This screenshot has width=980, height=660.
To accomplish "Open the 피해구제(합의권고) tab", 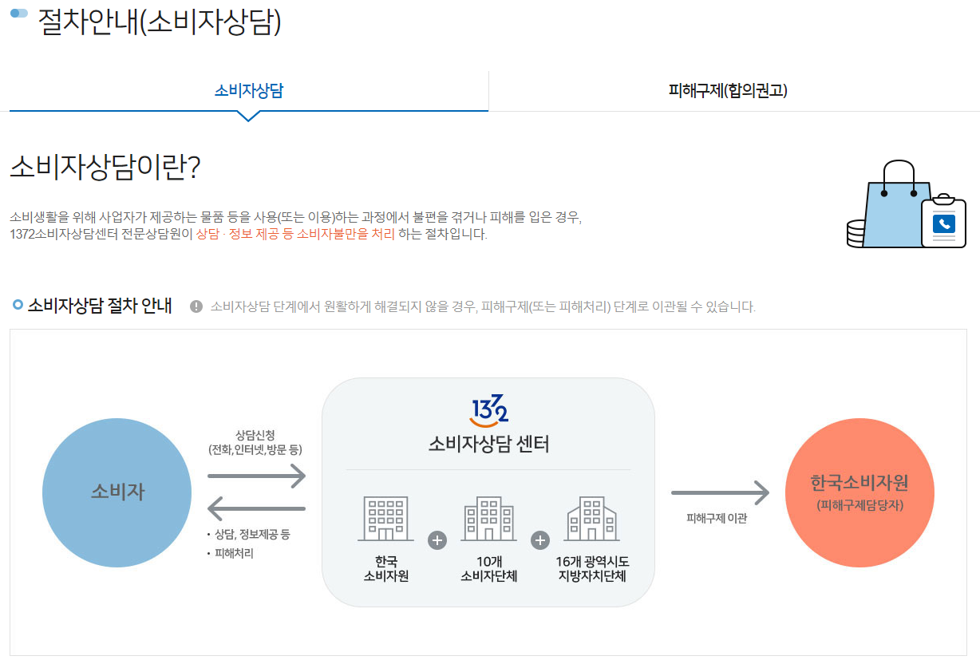I will [728, 91].
